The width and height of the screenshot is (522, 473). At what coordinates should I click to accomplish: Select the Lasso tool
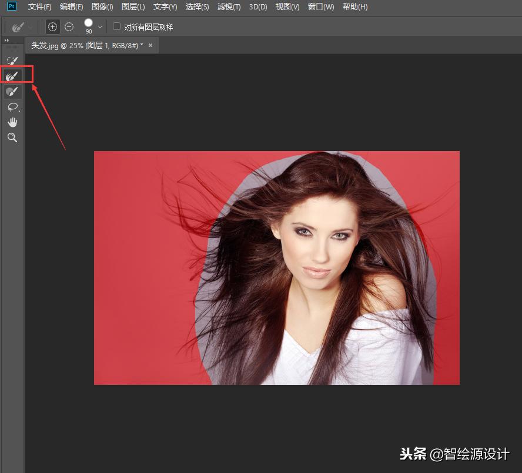12,107
